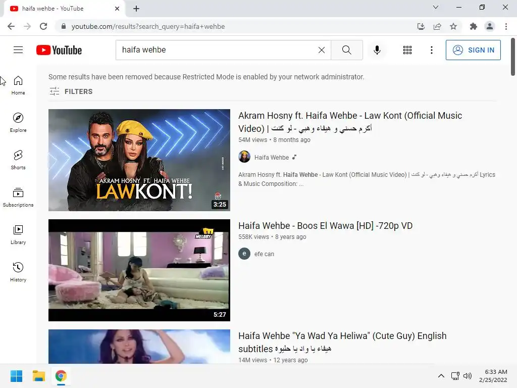Go to Home in sidebar

[x=18, y=85]
